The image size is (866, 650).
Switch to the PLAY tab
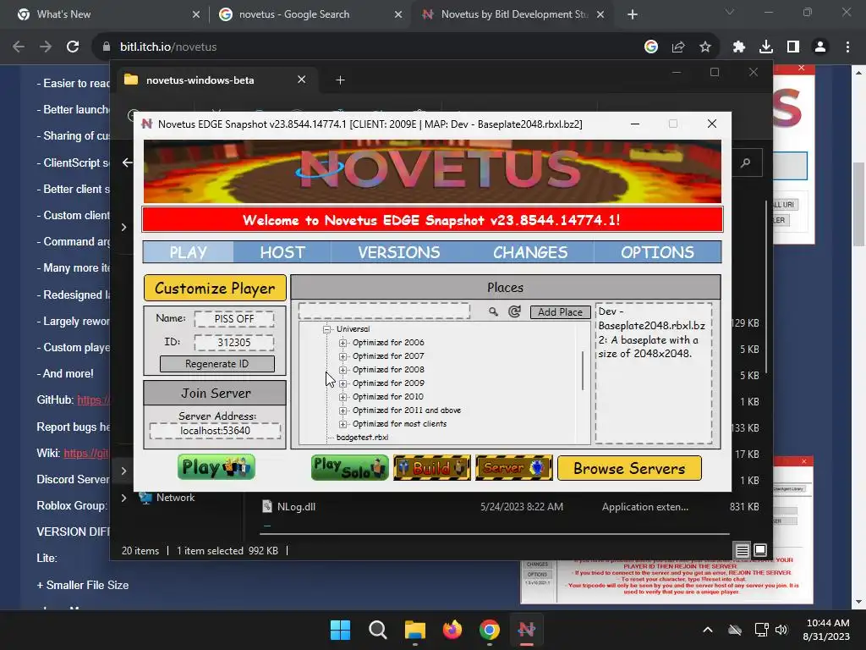188,252
